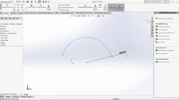Click the Save icon
This screenshot has width=179, height=100.
[28, 2]
